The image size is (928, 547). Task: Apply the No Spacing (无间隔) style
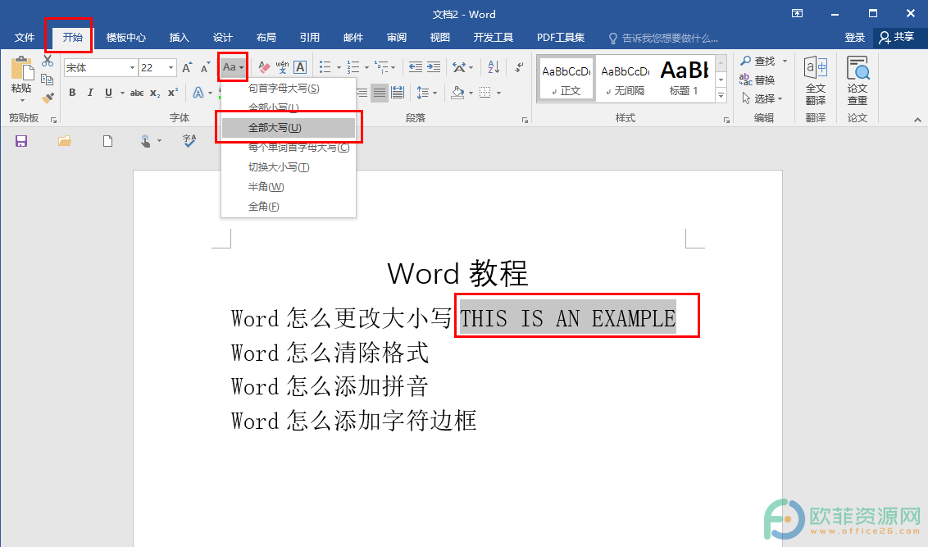tap(625, 79)
